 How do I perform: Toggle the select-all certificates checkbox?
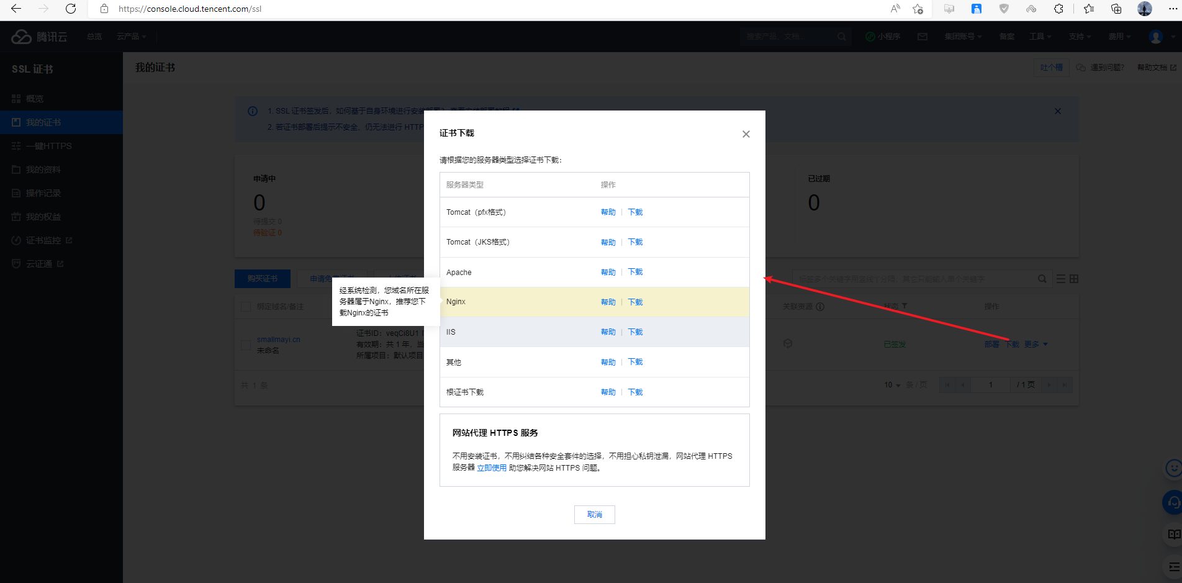coord(246,307)
